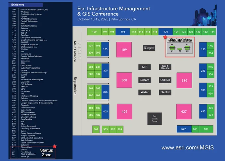Select "GEO Jobe GIS Consulting" in exhibitor list

click(32, 138)
